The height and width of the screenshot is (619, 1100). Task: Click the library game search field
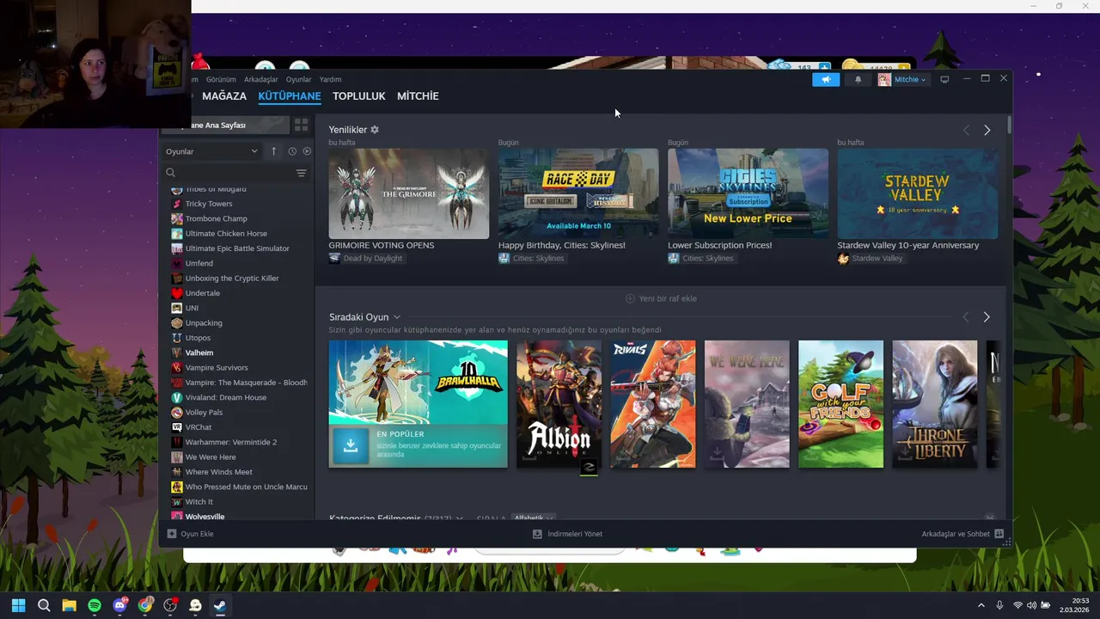[228, 173]
